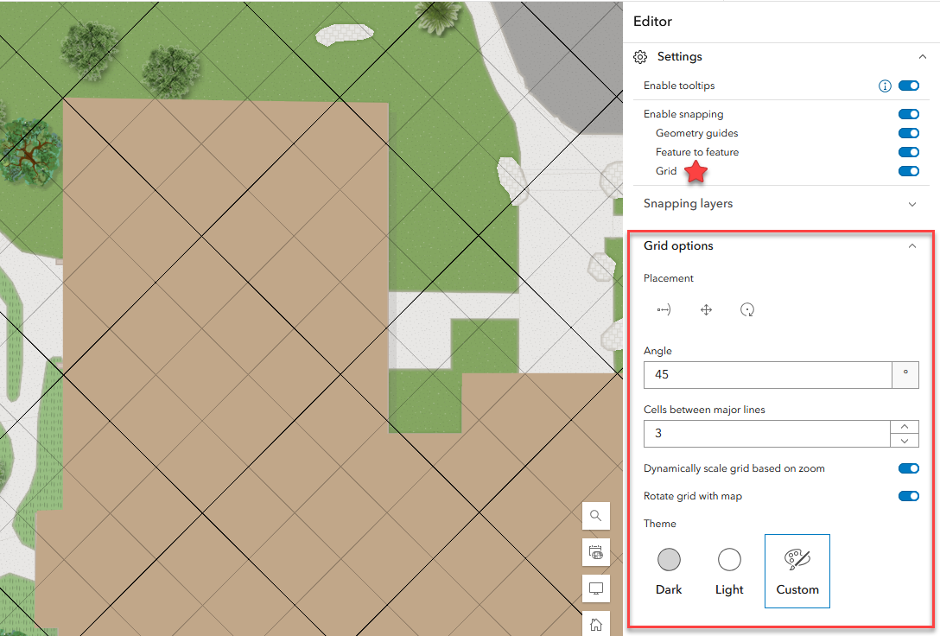
Task: Collapse the Grid options section
Action: [912, 245]
